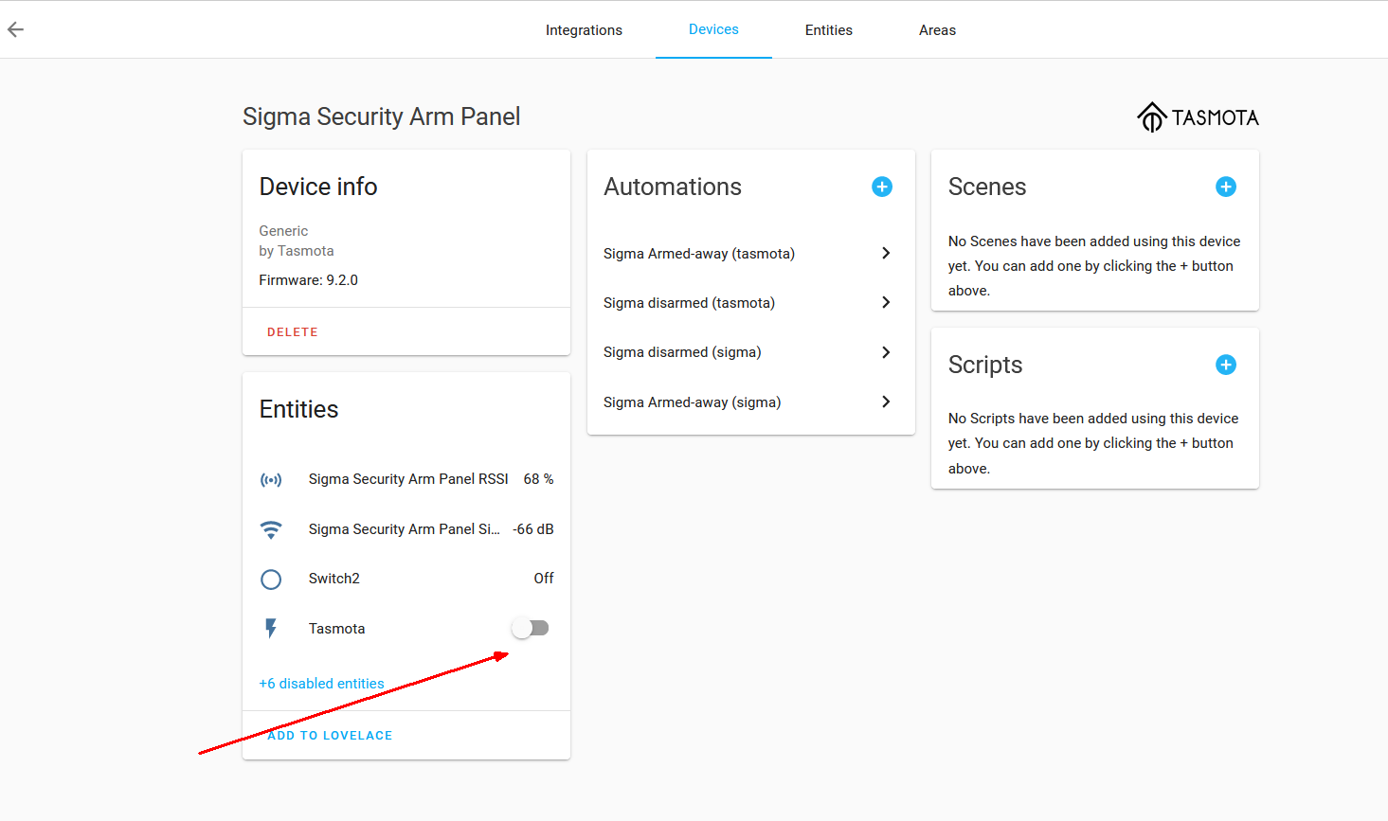Click the Firmware: 9.2.0 text

[309, 280]
